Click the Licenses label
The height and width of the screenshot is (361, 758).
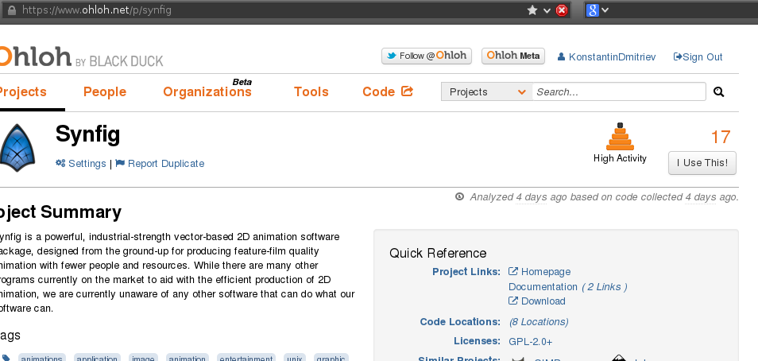click(478, 341)
